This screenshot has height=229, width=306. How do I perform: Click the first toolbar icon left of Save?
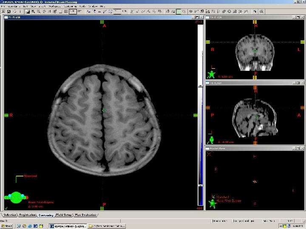point(3,11)
